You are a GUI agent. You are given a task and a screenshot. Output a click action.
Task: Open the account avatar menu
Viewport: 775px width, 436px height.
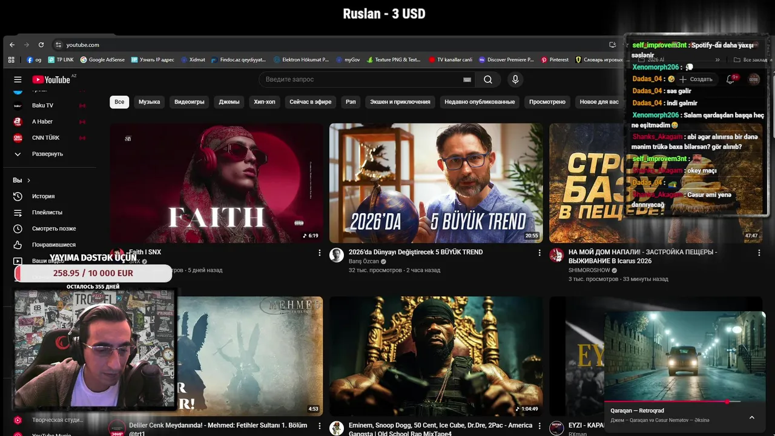tap(754, 79)
